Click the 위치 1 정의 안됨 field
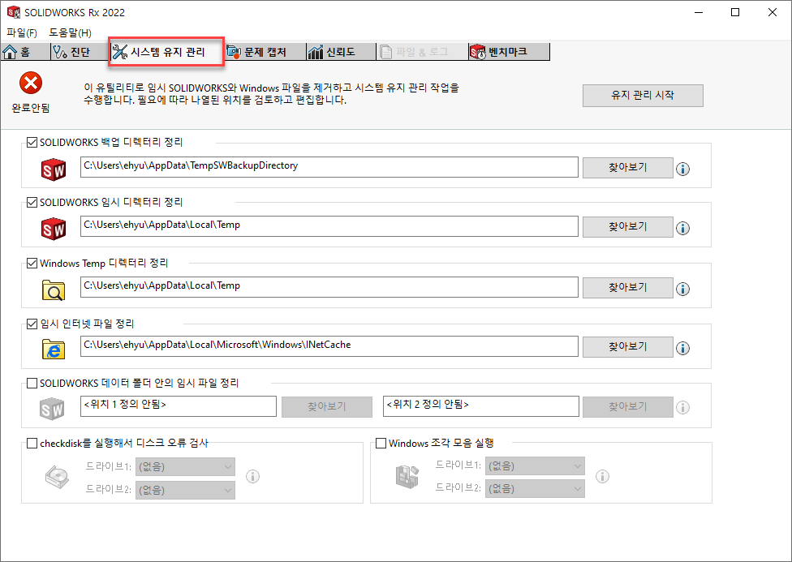The height and width of the screenshot is (562, 792). (179, 406)
